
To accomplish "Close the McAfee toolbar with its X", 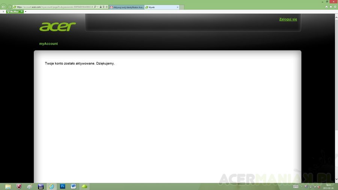I will [x=3, y=12].
